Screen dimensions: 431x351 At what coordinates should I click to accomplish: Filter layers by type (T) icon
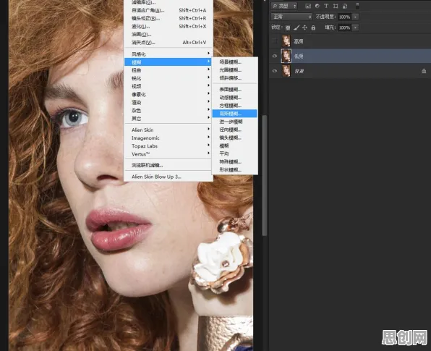pos(326,6)
